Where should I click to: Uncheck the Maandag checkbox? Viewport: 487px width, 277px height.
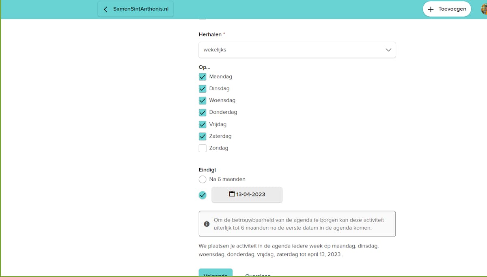click(203, 77)
